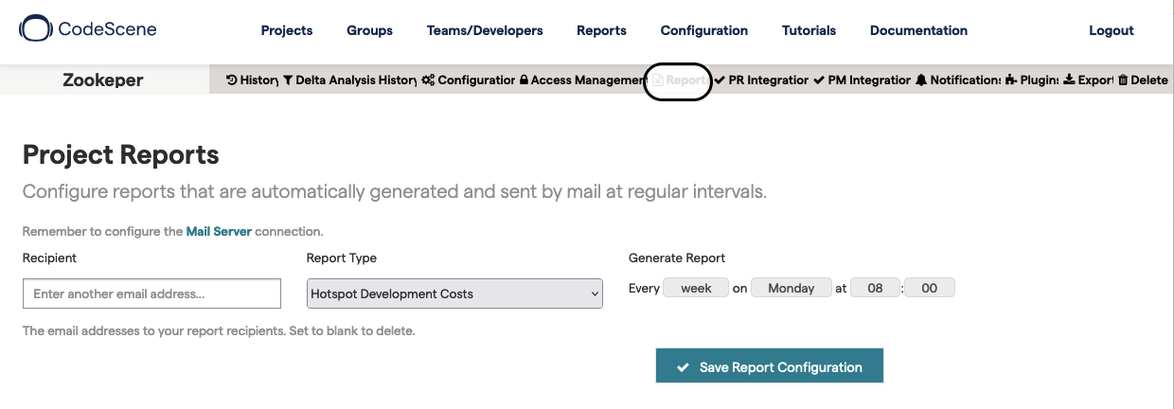Go to Teams/Developers in top navigation
This screenshot has width=1174, height=409.
485,30
